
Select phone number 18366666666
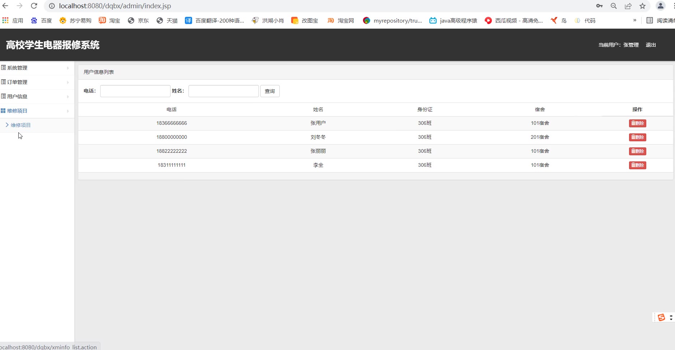click(x=172, y=123)
